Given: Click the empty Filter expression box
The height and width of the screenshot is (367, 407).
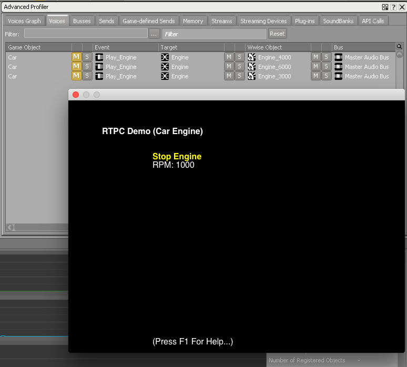Looking at the screenshot, I should 86,34.
